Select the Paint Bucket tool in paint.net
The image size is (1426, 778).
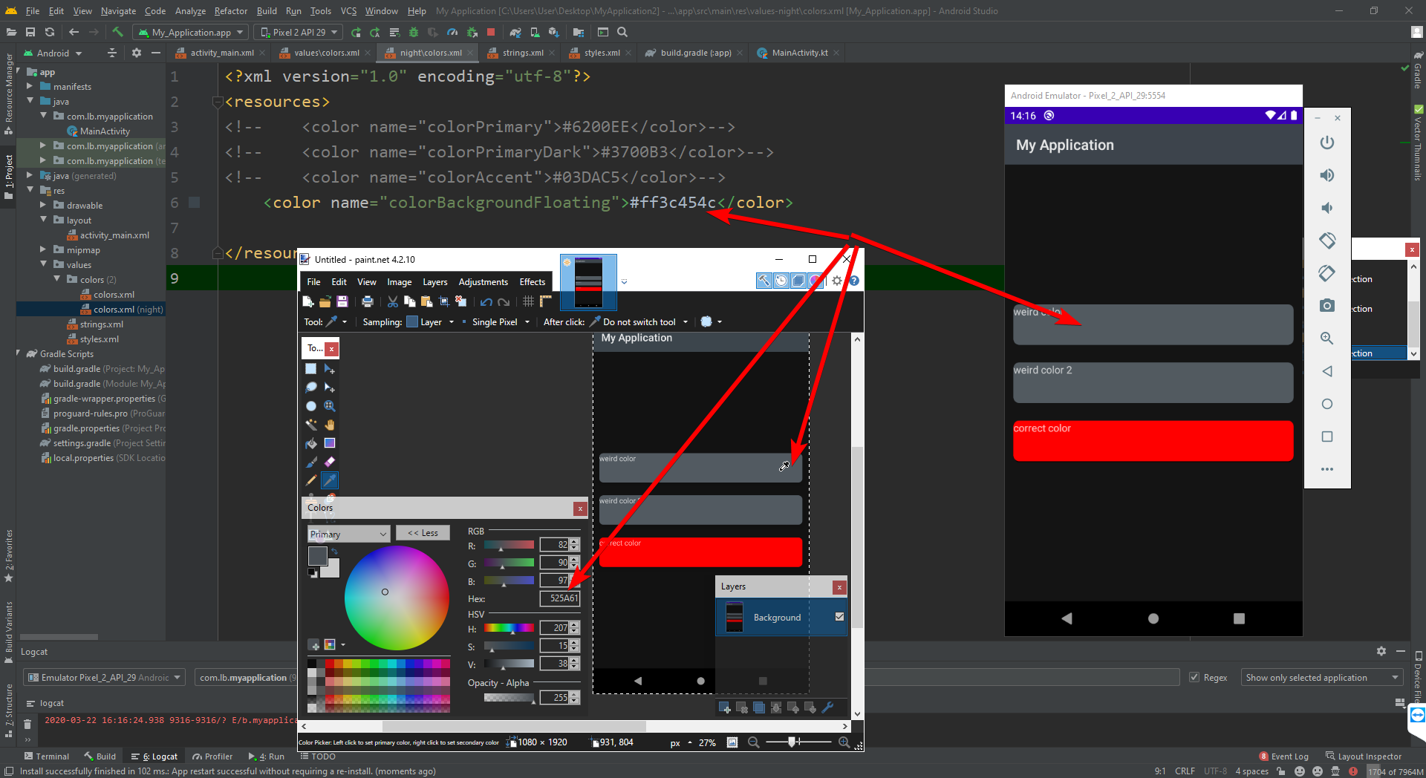click(x=311, y=443)
